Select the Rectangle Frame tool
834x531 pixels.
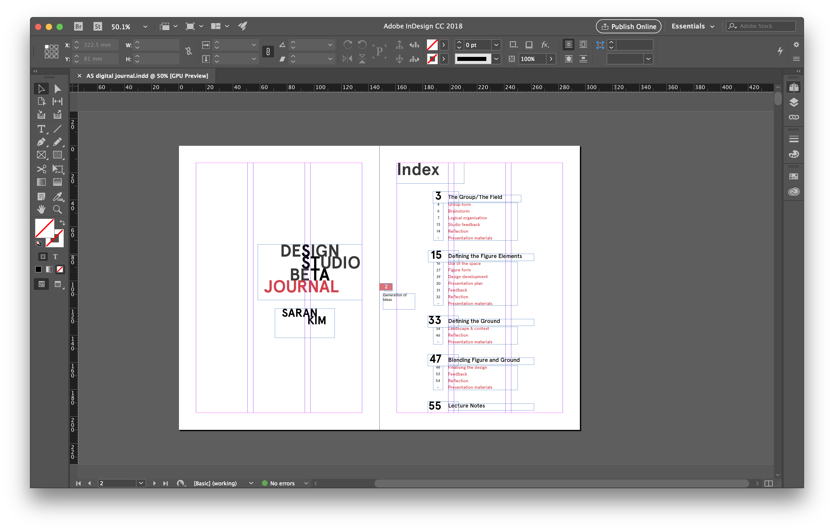click(x=41, y=155)
